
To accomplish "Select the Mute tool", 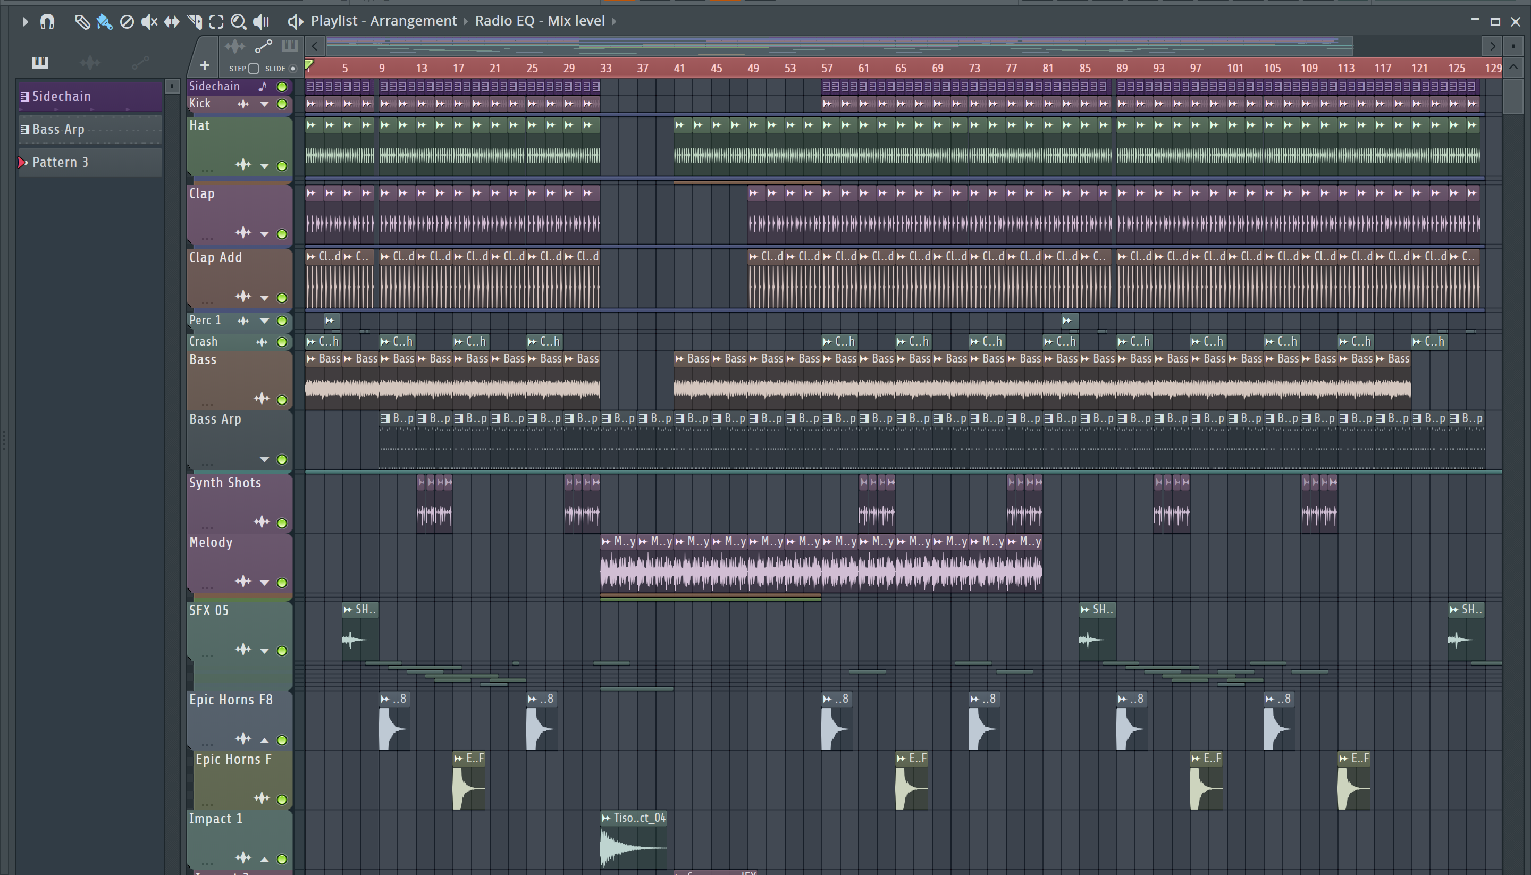I will point(149,22).
